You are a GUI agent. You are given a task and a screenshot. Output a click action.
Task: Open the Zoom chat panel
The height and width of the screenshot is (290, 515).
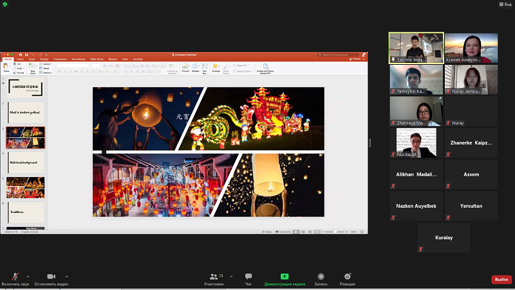(x=248, y=277)
